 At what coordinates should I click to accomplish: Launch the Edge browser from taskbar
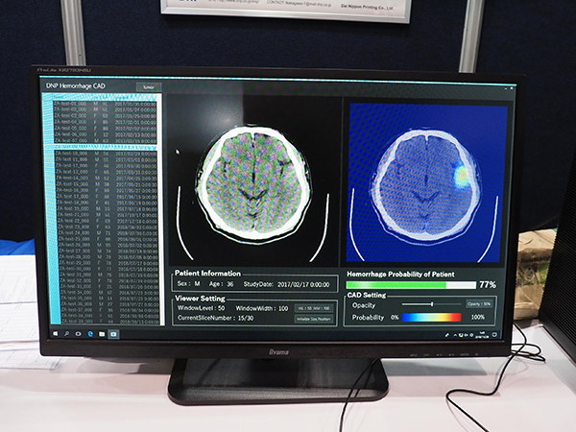tap(90, 334)
